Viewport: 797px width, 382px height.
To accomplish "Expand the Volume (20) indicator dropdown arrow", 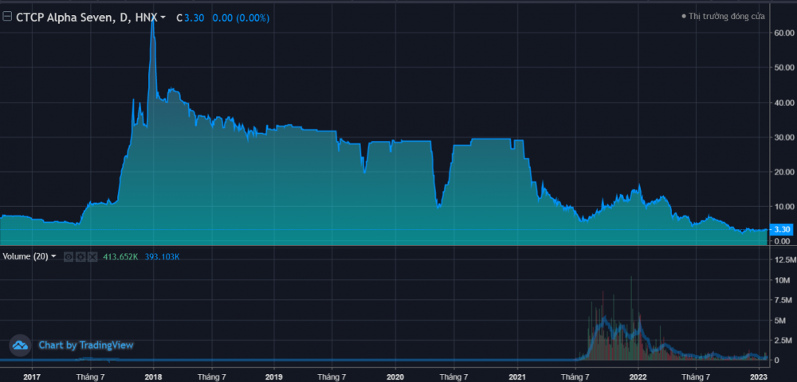I will click(53, 256).
